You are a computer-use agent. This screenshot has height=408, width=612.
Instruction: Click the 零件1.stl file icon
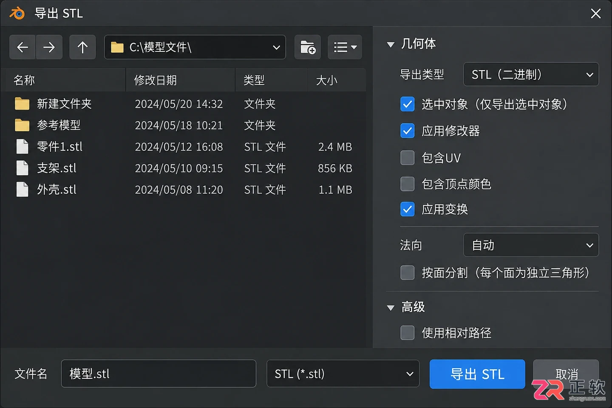[22, 147]
